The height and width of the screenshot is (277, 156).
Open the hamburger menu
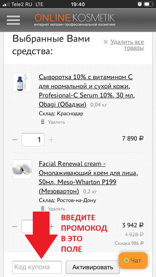[13, 20]
